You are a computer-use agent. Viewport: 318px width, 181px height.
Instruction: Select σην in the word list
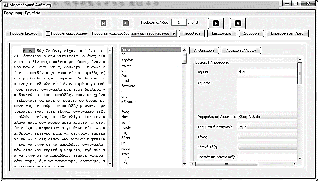(151, 96)
